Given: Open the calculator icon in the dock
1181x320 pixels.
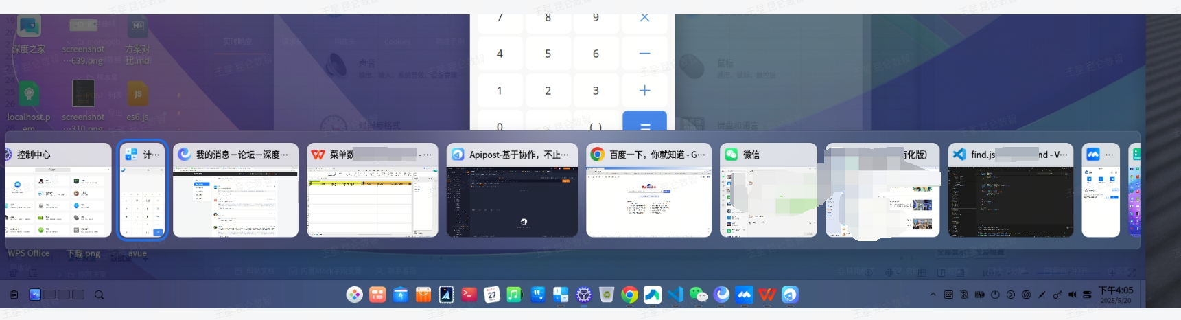Looking at the screenshot, I should pos(561,295).
